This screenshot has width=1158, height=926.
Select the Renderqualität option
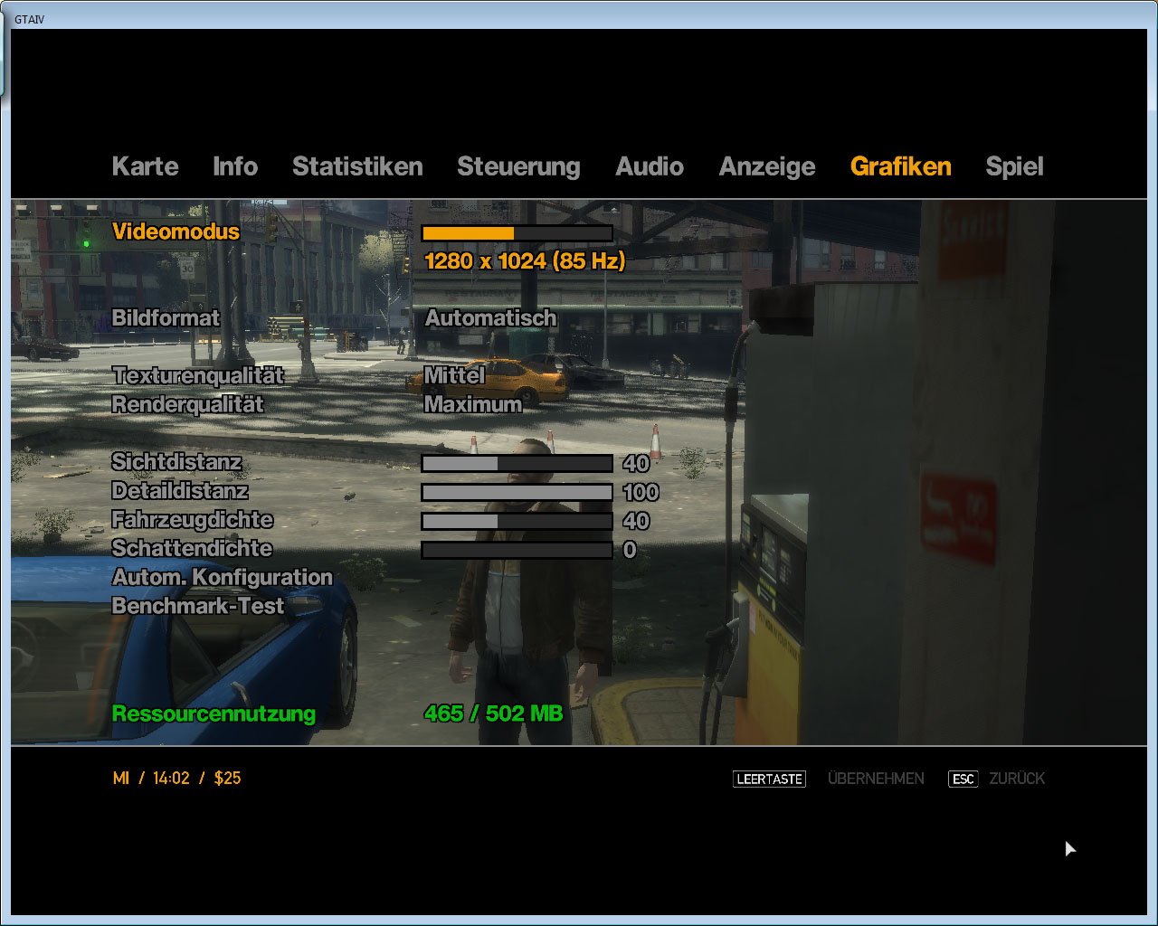pyautogui.click(x=187, y=404)
